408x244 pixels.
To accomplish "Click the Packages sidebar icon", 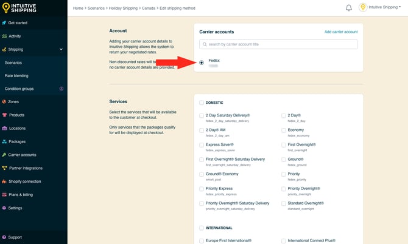I will (5, 141).
